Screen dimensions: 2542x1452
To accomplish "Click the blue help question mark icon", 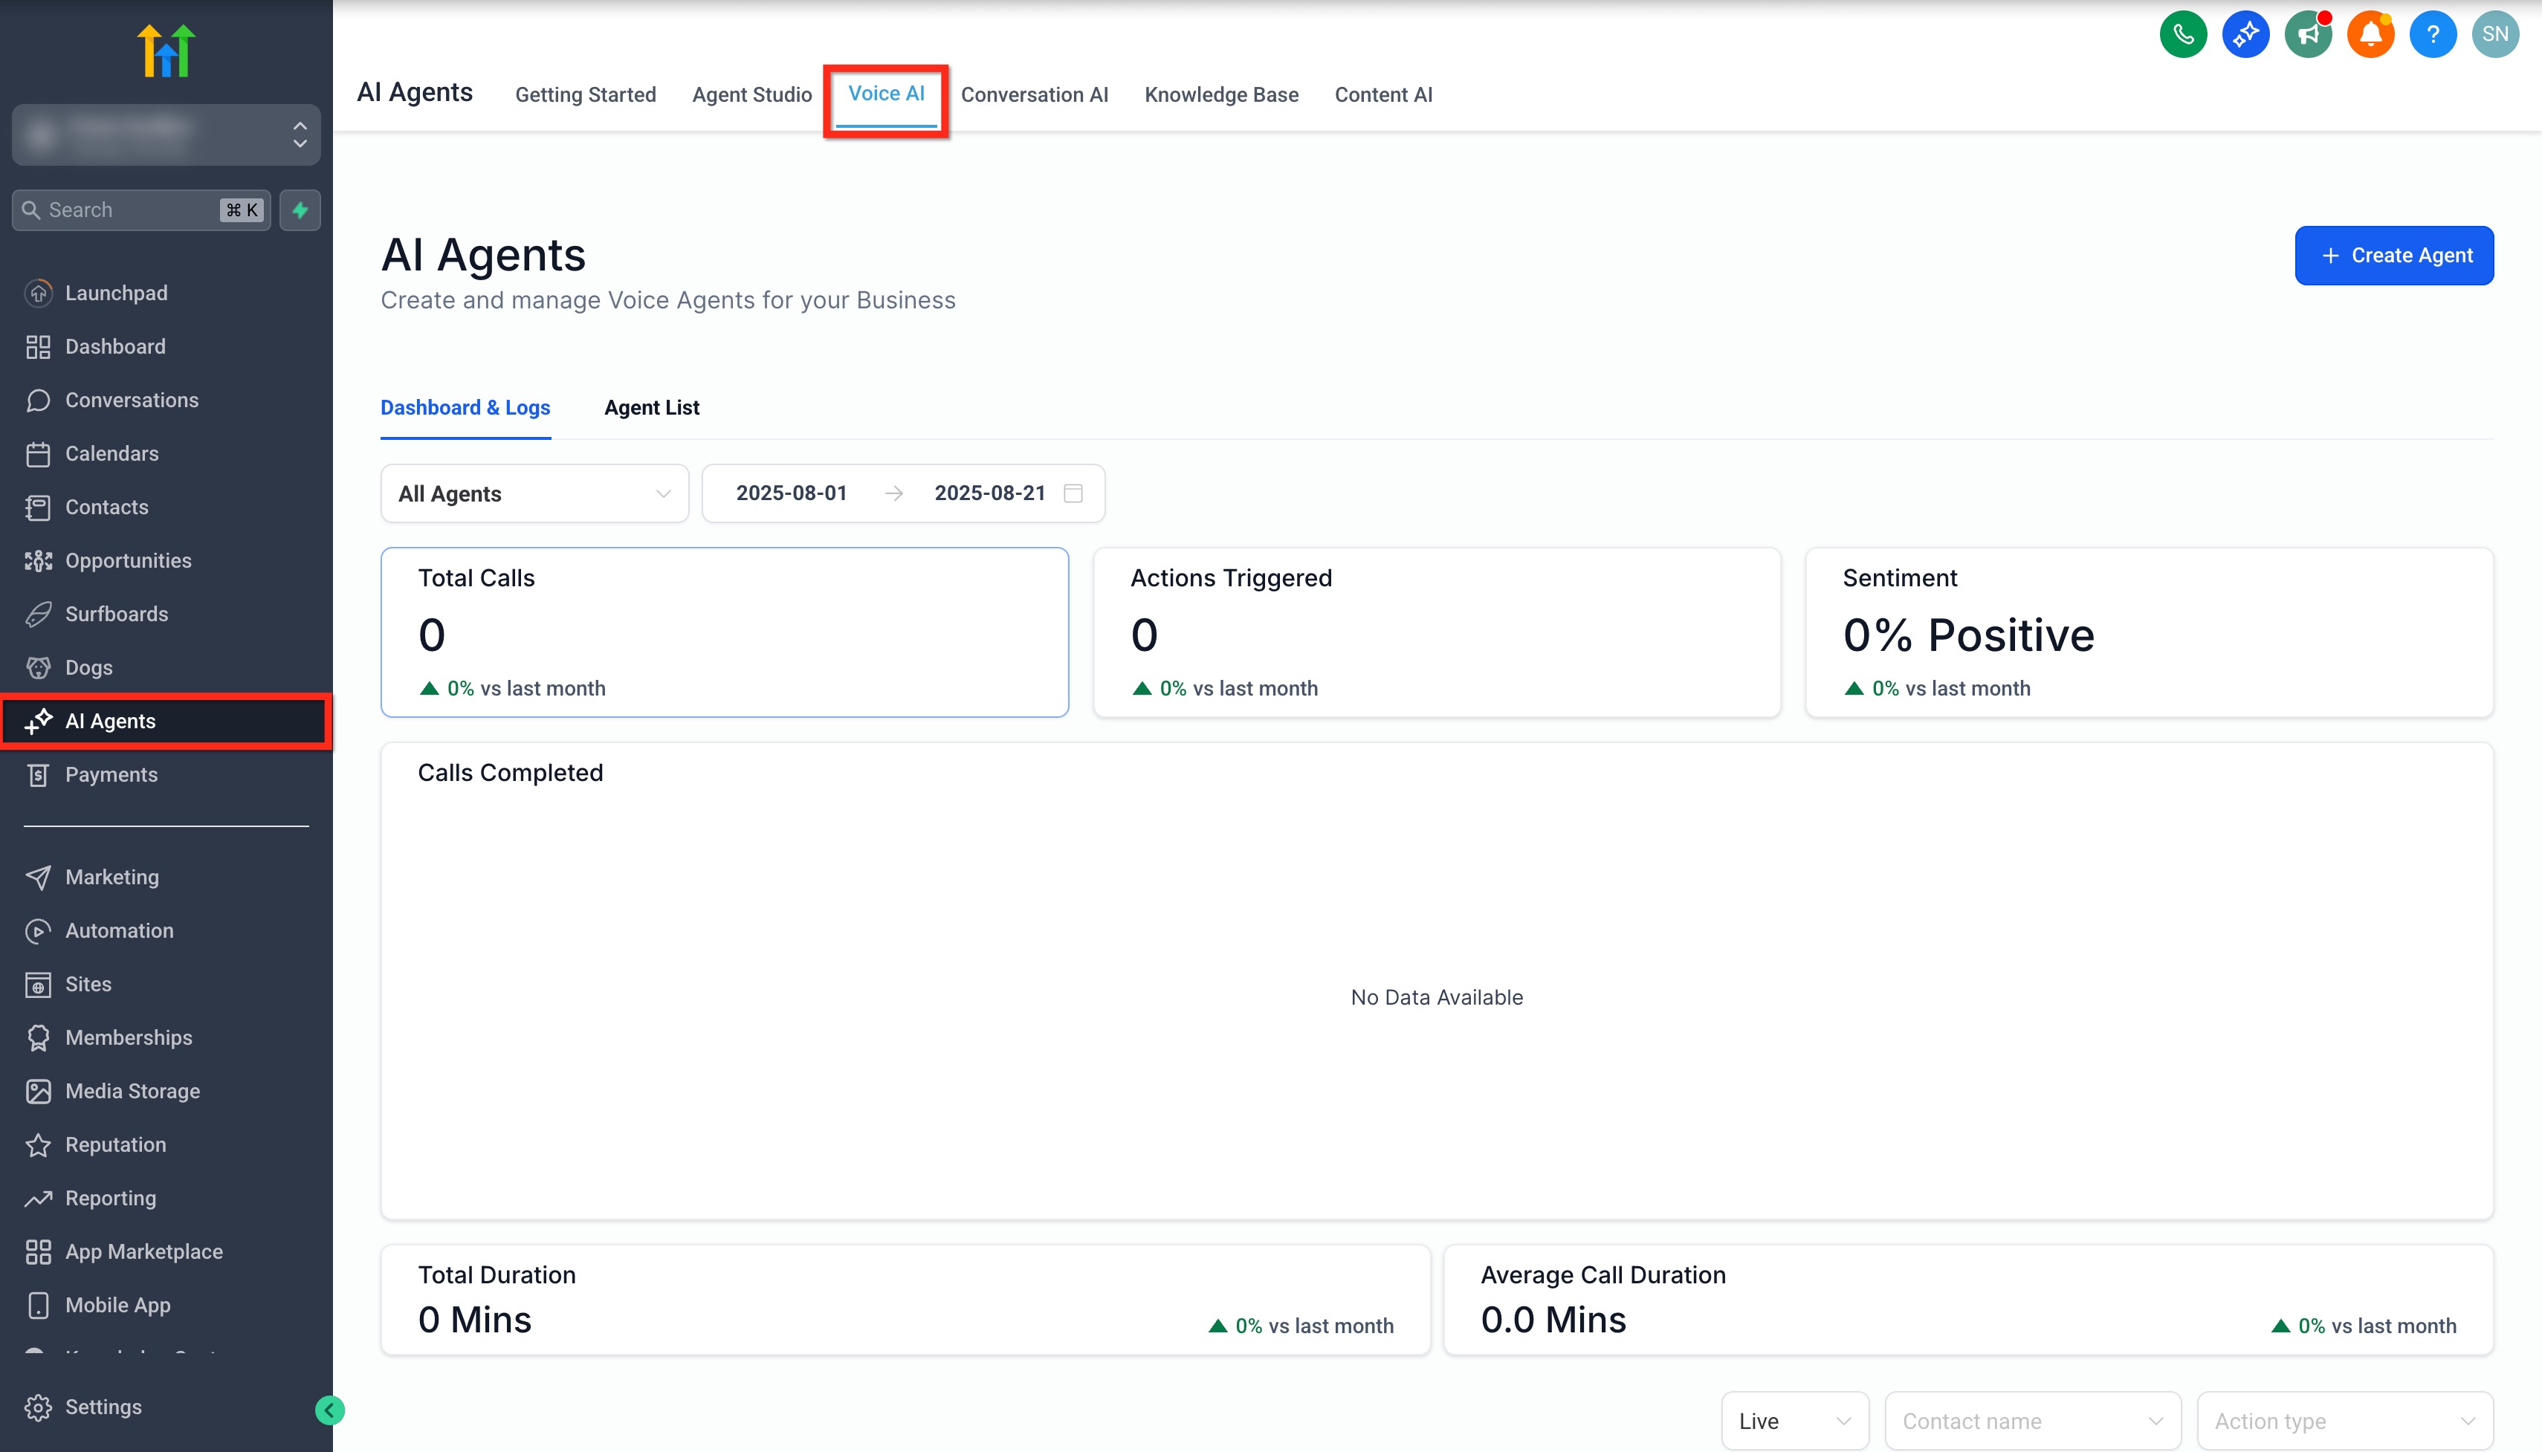I will [2432, 35].
